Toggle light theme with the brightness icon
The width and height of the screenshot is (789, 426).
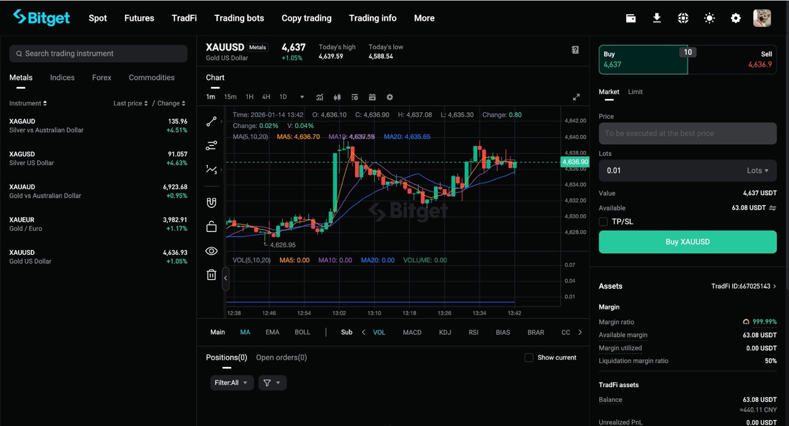(x=709, y=18)
